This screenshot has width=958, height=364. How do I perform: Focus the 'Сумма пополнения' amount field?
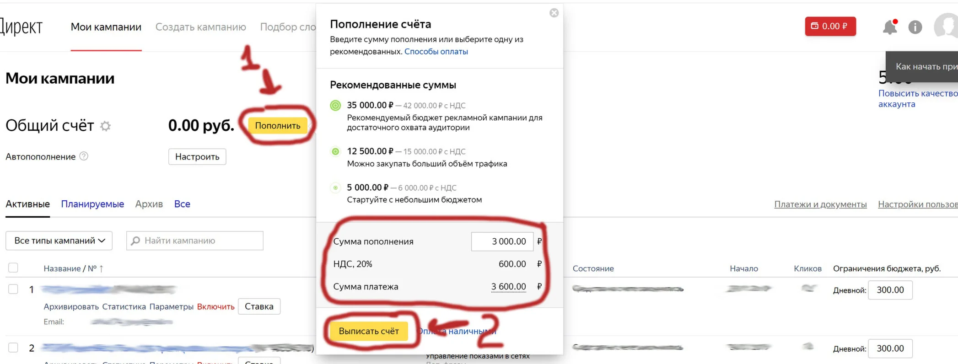click(x=502, y=241)
